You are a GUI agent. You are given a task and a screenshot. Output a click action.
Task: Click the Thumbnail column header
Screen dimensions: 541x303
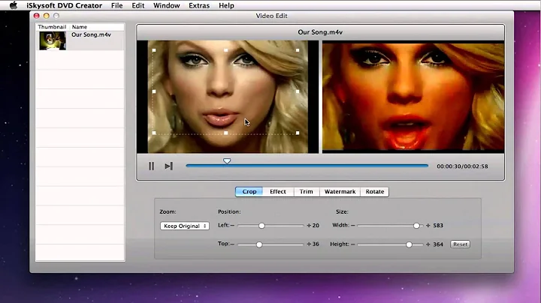pos(52,27)
